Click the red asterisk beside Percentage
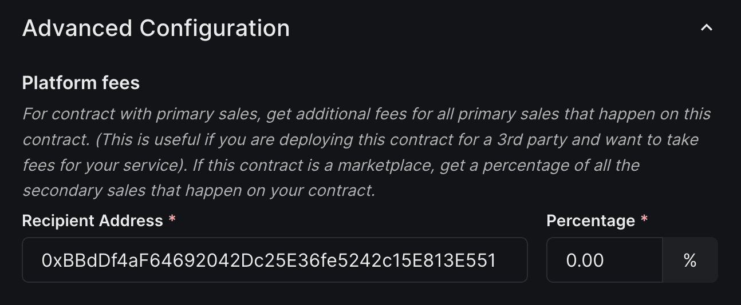Image resolution: width=741 pixels, height=305 pixels. point(644,220)
